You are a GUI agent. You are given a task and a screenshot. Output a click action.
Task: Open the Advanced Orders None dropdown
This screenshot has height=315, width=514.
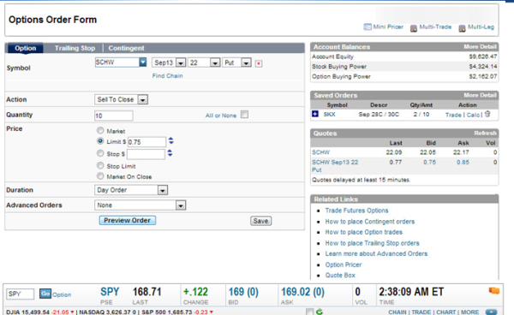[x=181, y=205]
